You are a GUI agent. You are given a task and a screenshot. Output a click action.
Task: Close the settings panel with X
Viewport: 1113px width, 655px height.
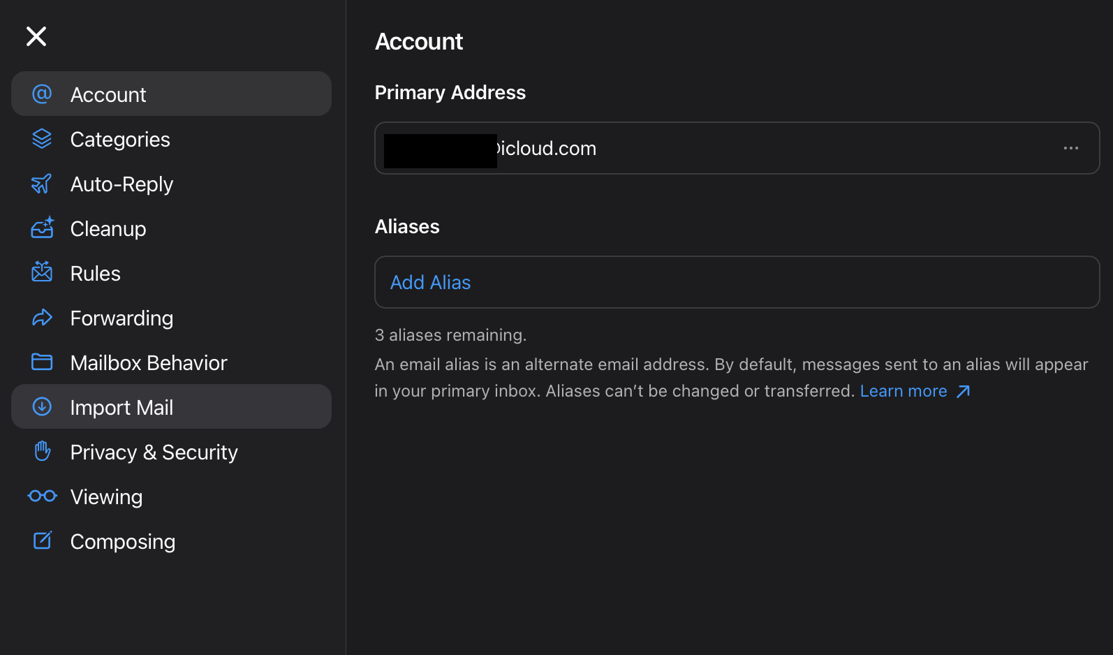(x=36, y=36)
